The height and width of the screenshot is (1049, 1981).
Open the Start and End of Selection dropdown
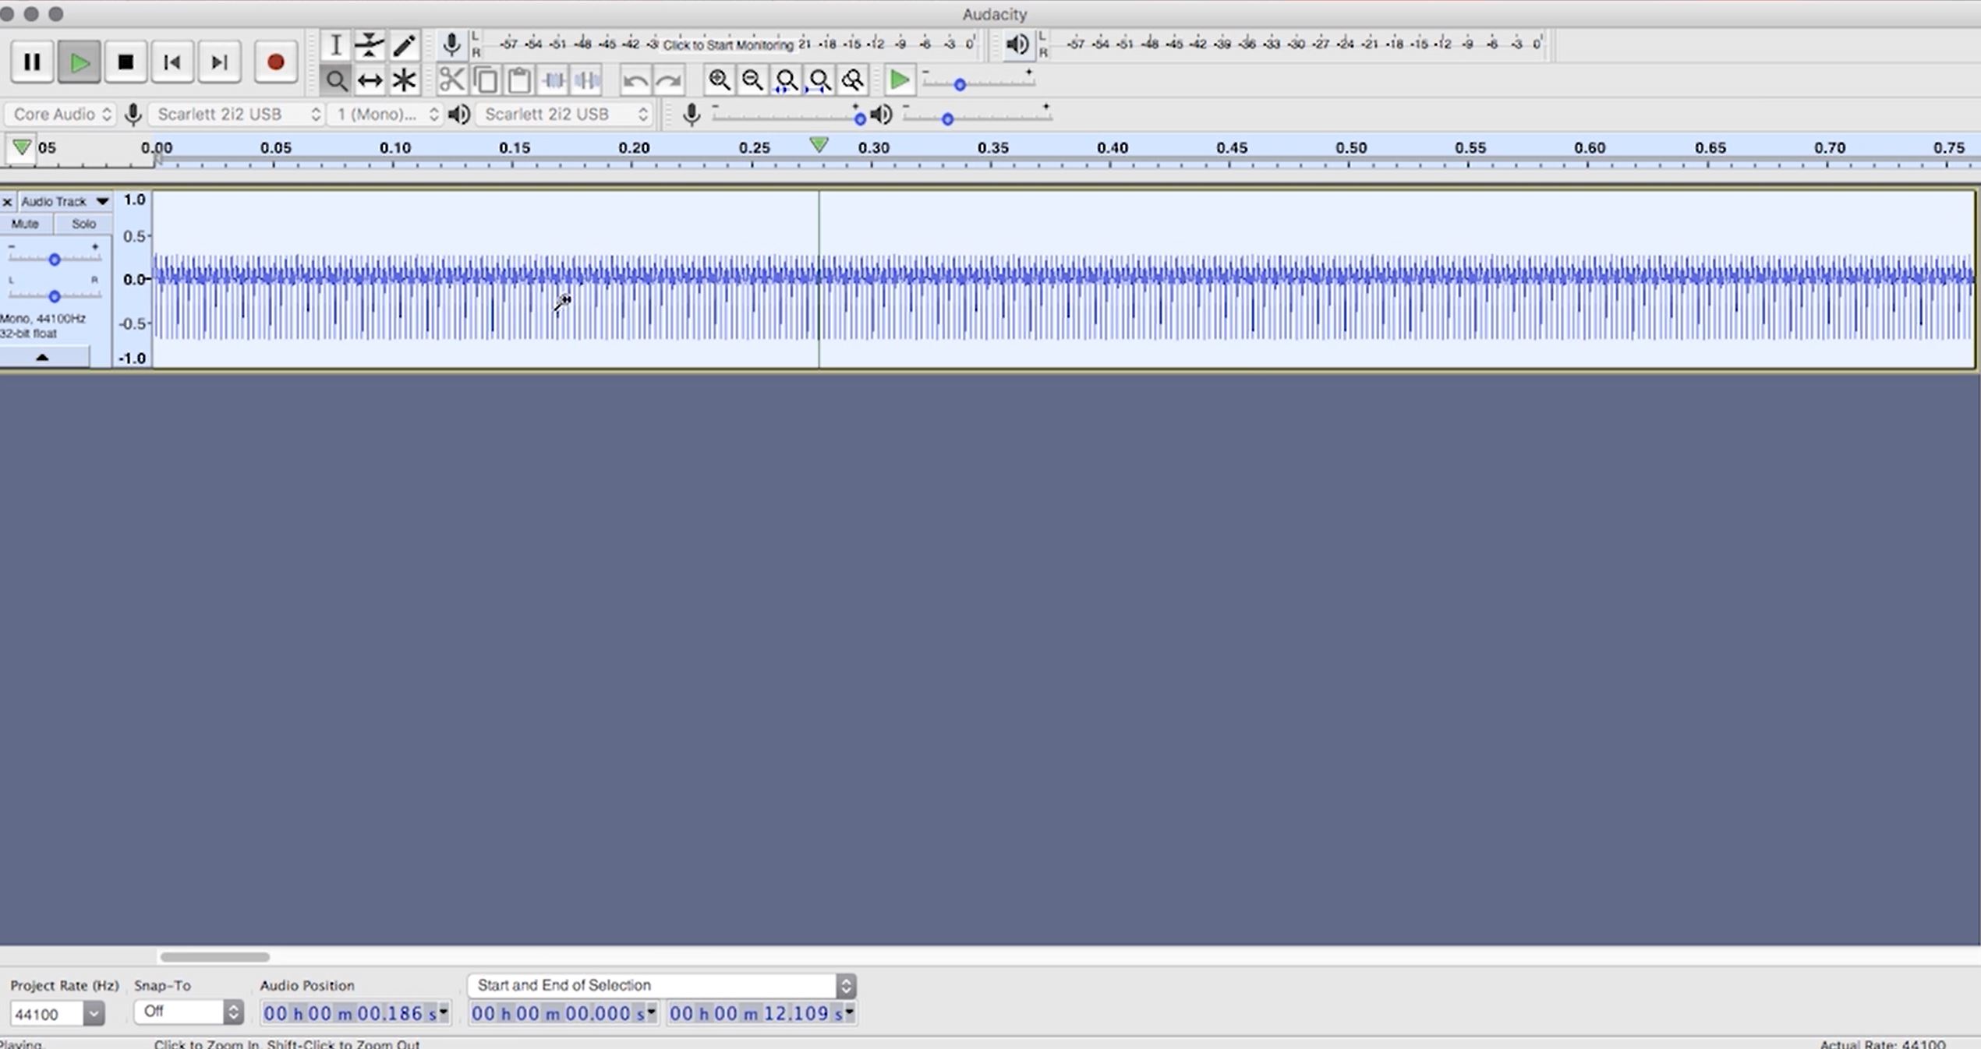[660, 985]
